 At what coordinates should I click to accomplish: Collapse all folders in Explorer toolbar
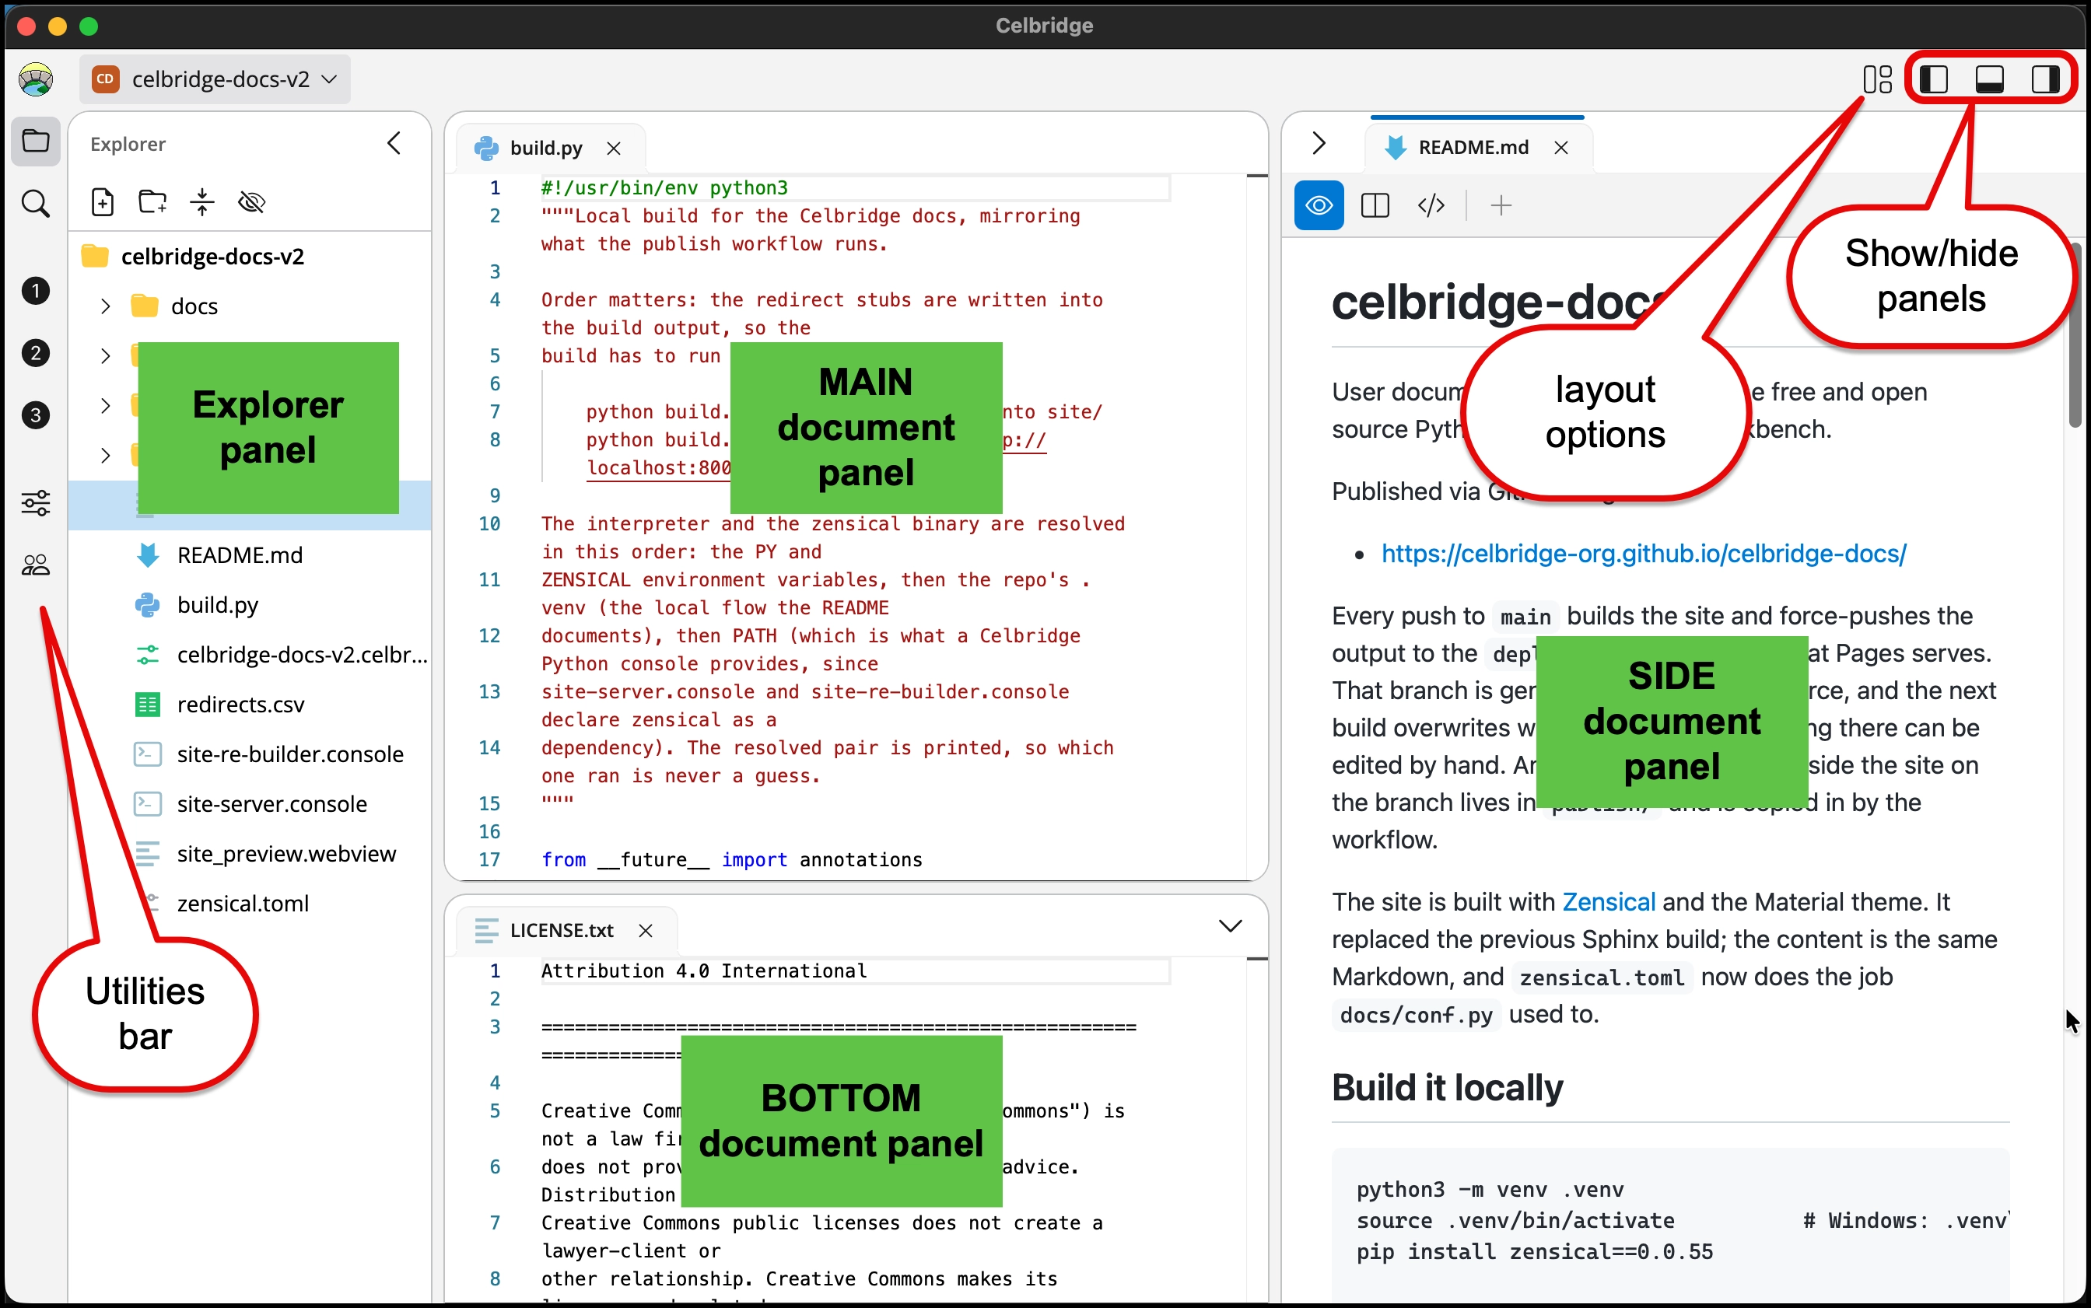202,202
